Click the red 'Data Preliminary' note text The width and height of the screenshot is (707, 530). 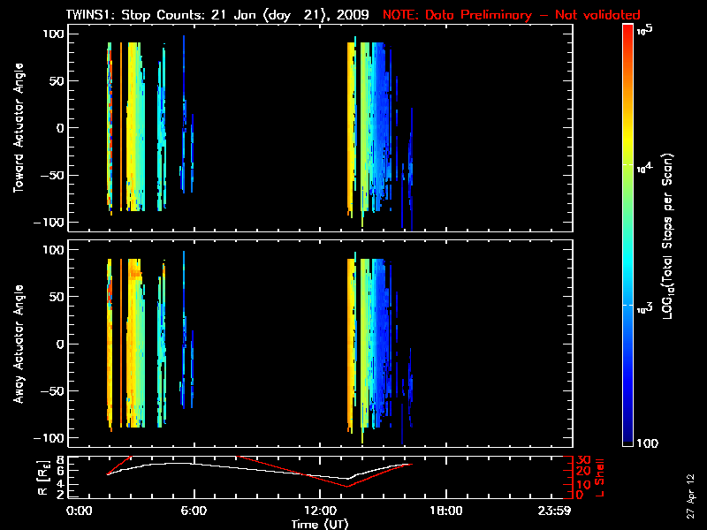[x=511, y=15]
